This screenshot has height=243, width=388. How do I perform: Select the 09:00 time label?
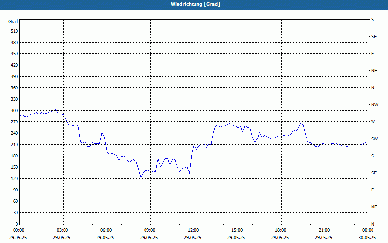149,230
